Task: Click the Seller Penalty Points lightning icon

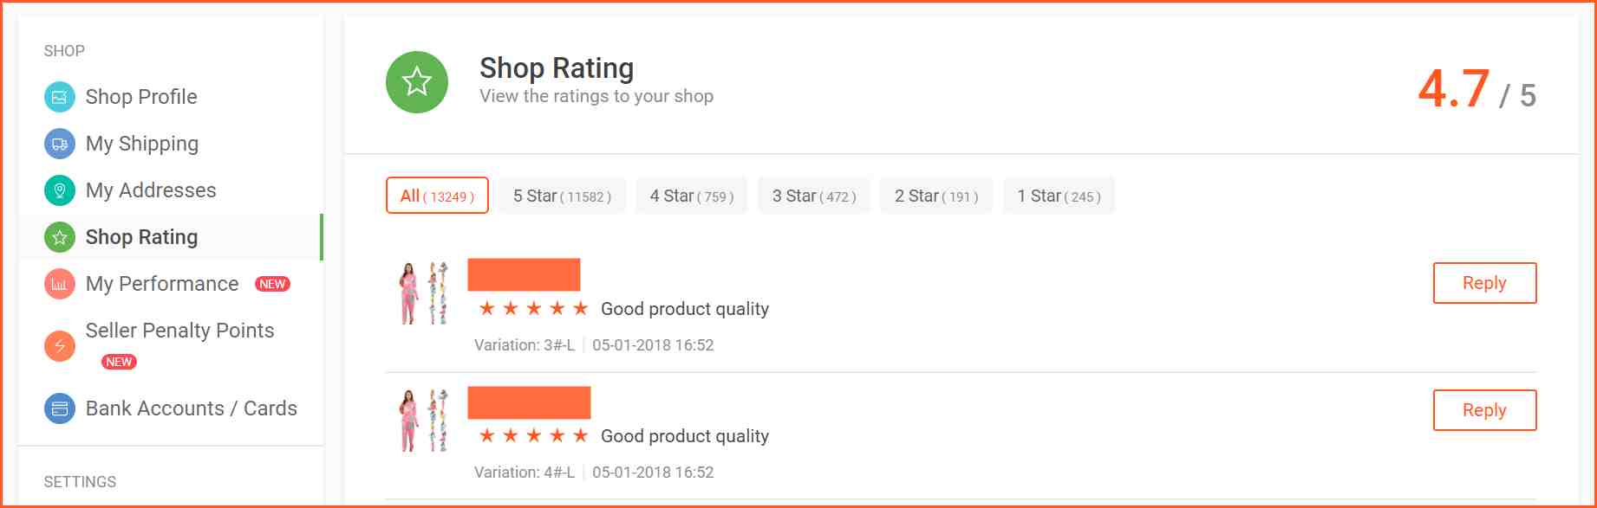Action: tap(60, 346)
